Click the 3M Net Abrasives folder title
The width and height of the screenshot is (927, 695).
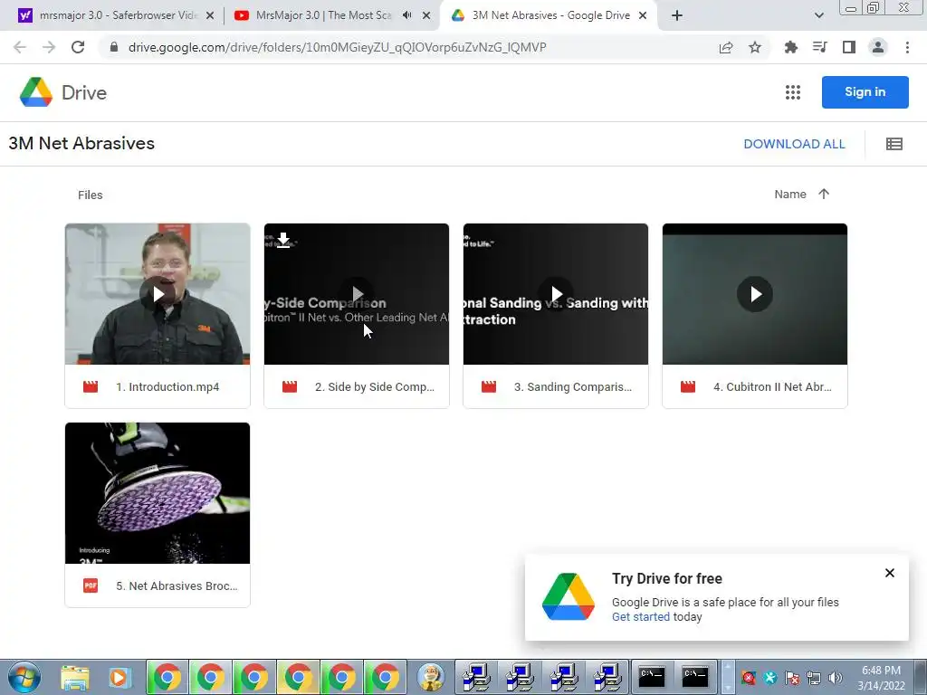81,144
